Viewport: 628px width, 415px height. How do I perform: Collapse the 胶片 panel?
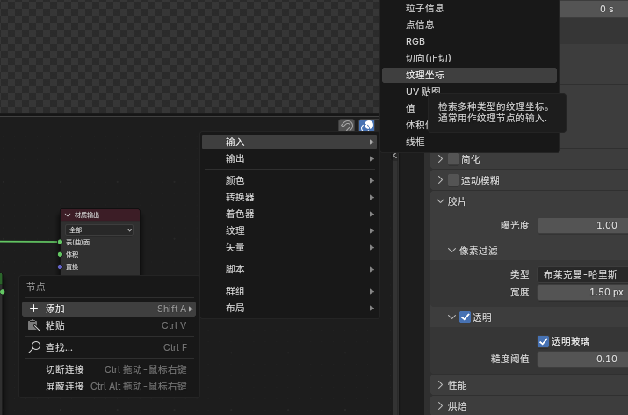441,201
